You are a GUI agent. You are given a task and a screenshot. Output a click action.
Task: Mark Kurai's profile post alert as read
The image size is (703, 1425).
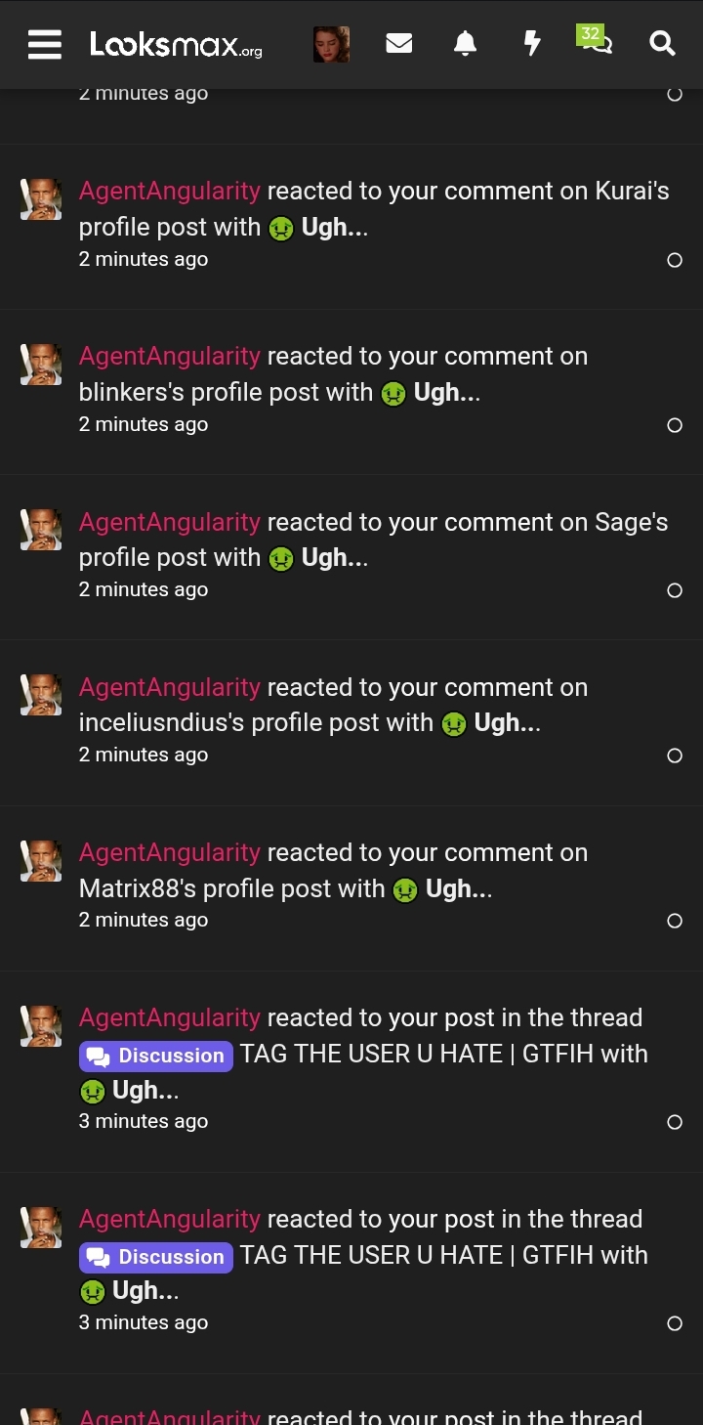point(675,260)
